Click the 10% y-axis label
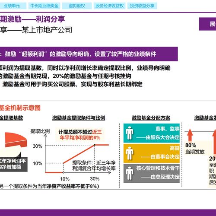 click(38, 163)
